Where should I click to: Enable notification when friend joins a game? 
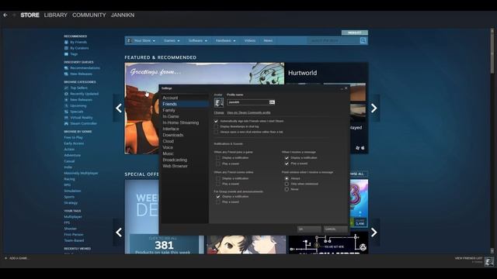(218, 158)
